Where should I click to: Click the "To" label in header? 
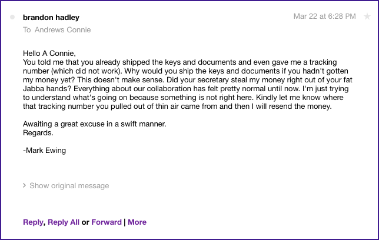tap(27, 30)
